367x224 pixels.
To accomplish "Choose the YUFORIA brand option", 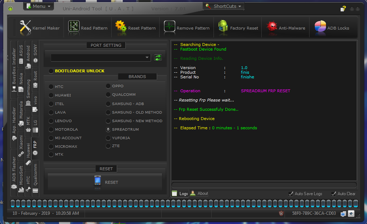I will 118,138.
